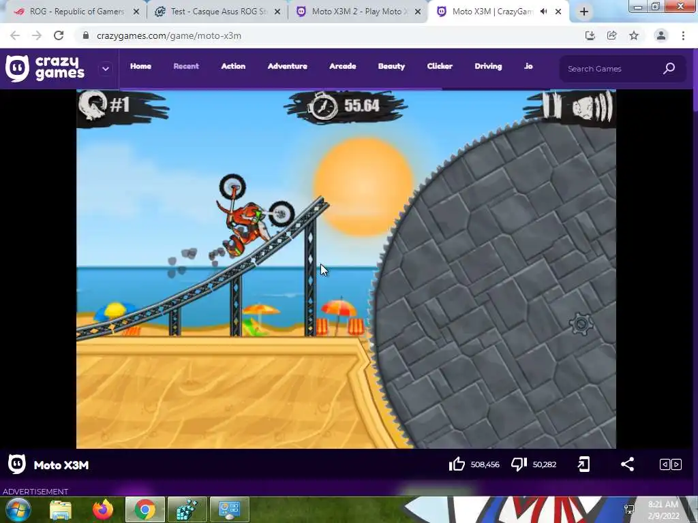Viewport: 698px width, 523px height.
Task: Mute the Moto X3M CrazyGames tab audio
Action: coord(543,12)
